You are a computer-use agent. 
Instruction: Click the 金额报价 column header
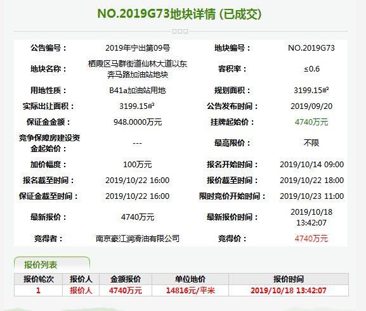(126, 279)
